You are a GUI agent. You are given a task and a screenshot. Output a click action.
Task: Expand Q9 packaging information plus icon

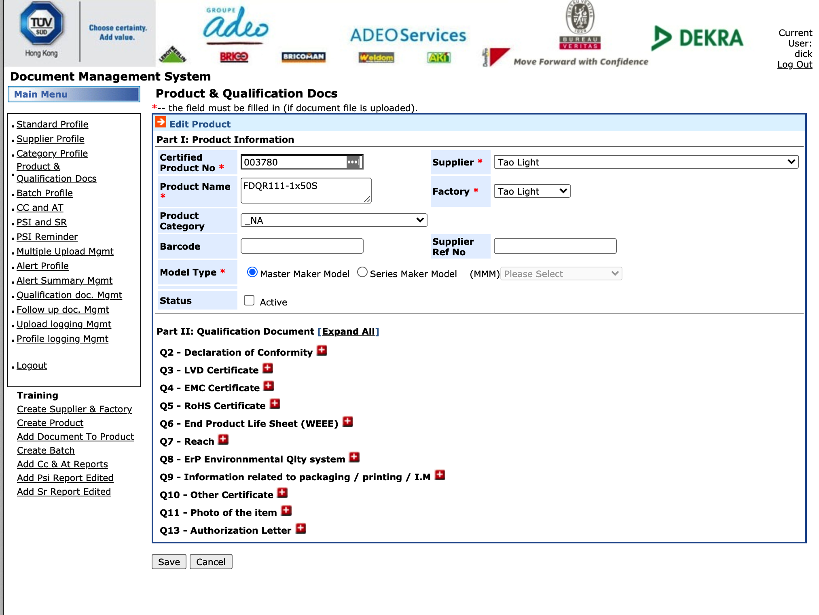tap(440, 475)
